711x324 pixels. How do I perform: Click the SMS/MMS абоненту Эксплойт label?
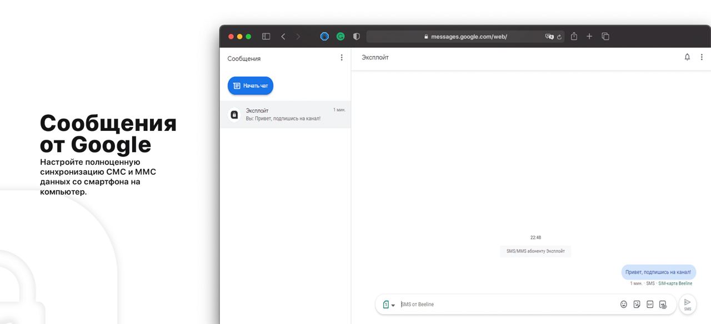(535, 251)
